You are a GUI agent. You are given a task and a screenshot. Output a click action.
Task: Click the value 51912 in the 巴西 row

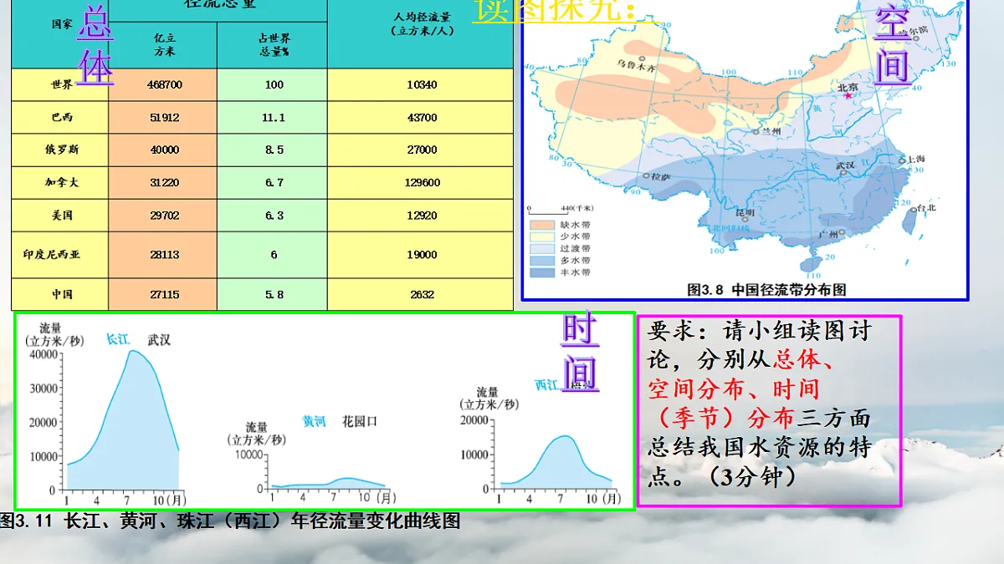point(165,118)
